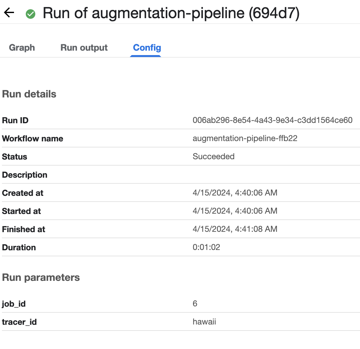This screenshot has width=360, height=349.
Task: Click the Run ID value 006ab296-8e54-4a43-9e34-c3dd1564ce60
Action: pyautogui.click(x=273, y=120)
